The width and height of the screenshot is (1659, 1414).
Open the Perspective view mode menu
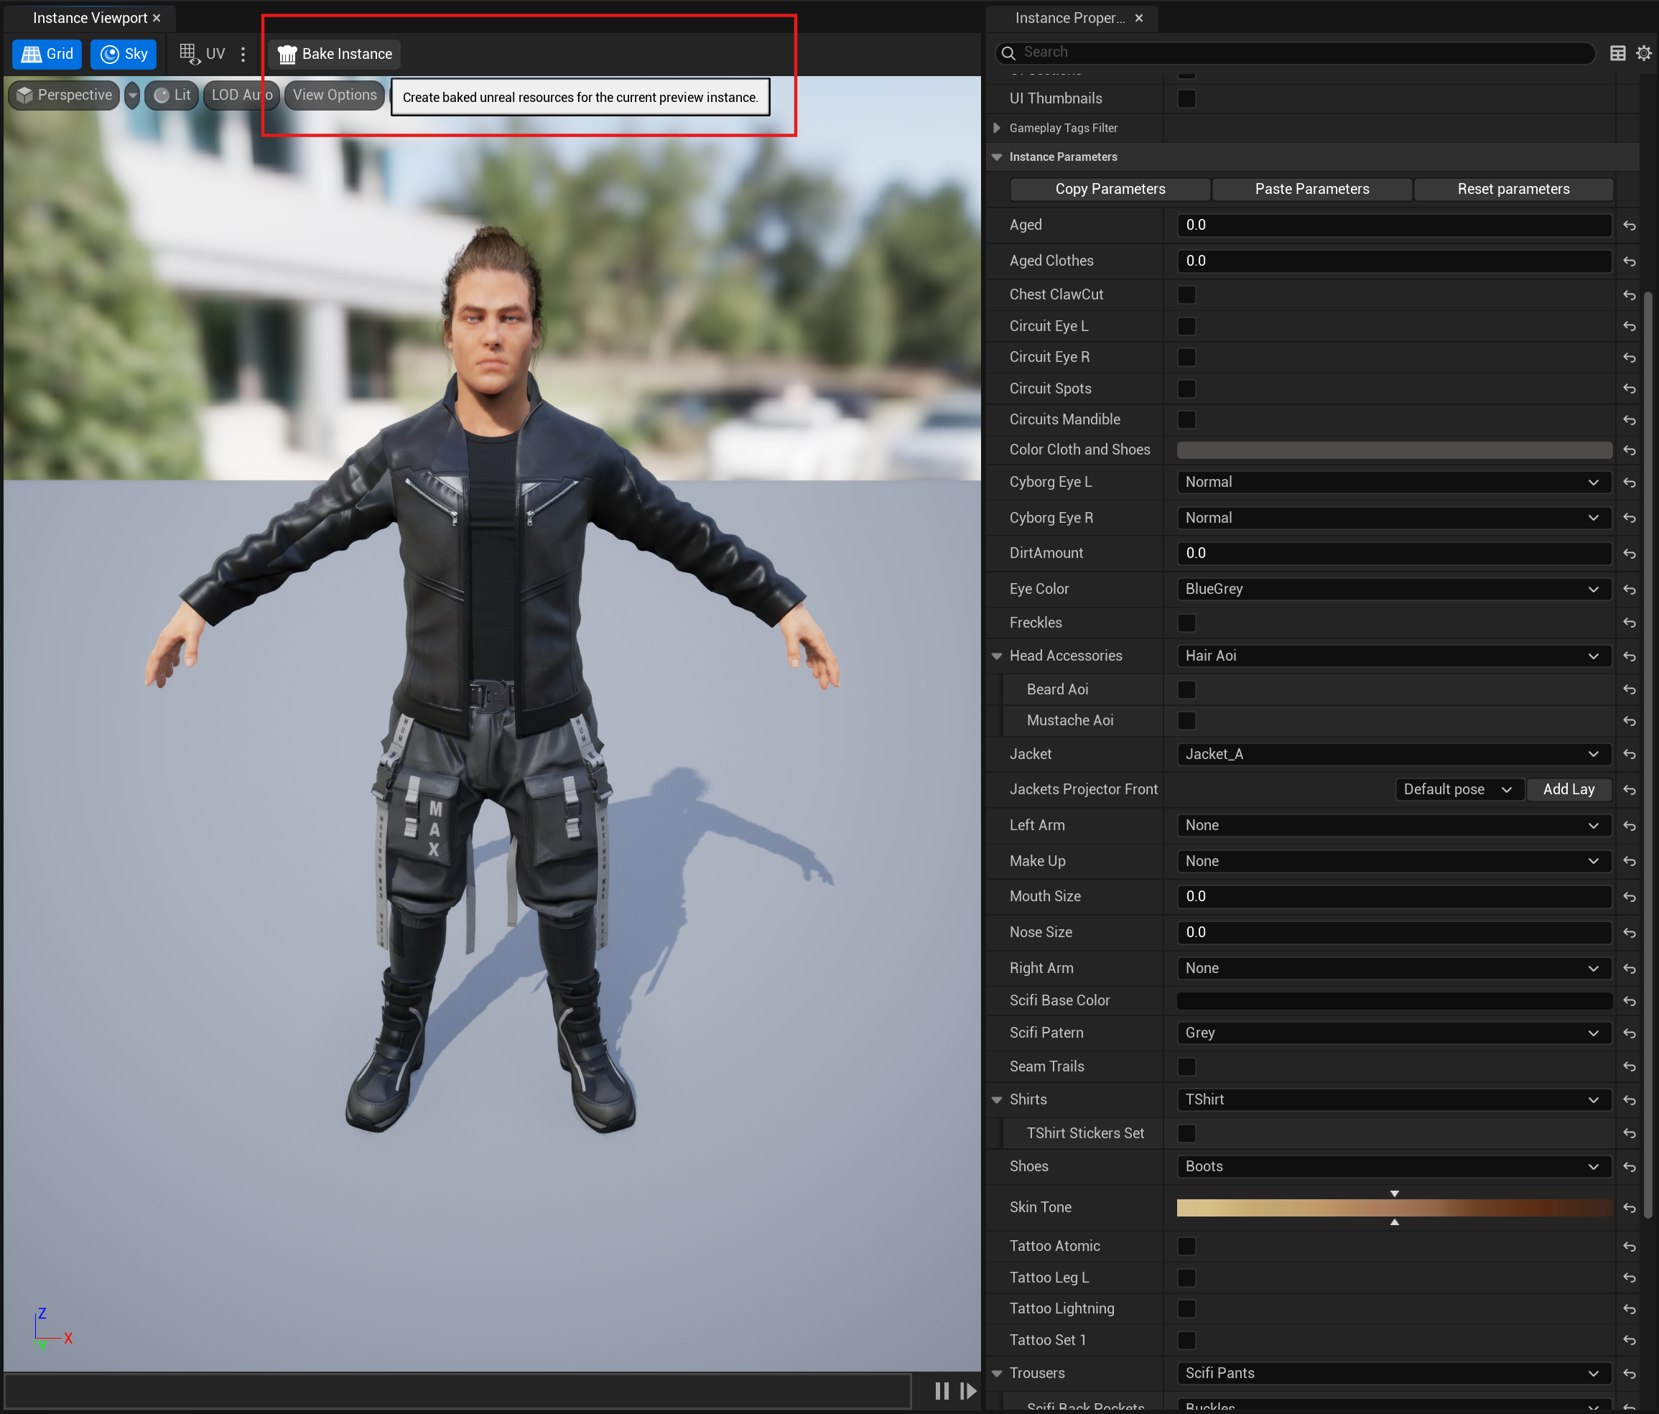tap(64, 95)
